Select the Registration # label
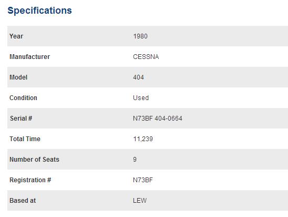288x217 pixels. click(x=30, y=180)
